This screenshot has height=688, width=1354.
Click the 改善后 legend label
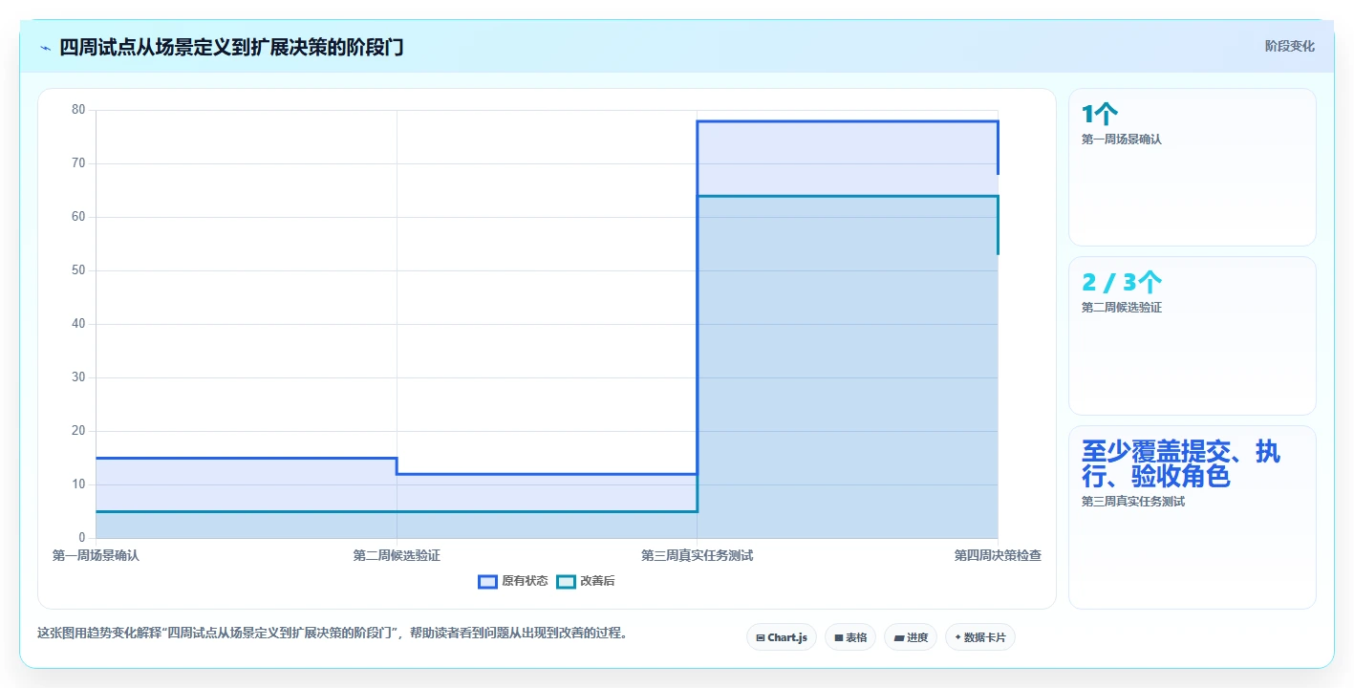click(597, 581)
